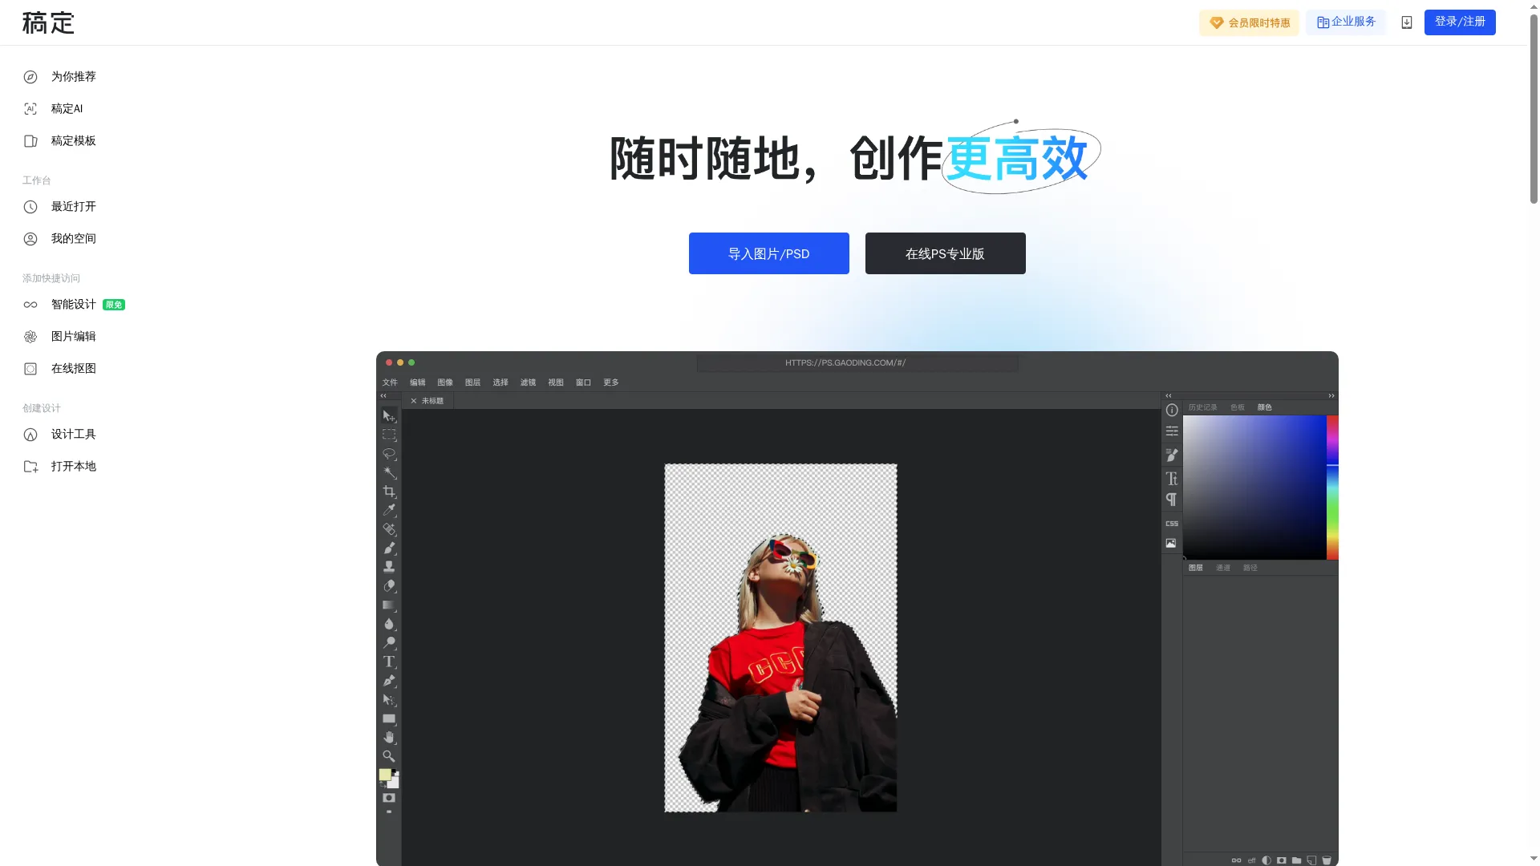Open the 滤镜 menu

[528, 382]
